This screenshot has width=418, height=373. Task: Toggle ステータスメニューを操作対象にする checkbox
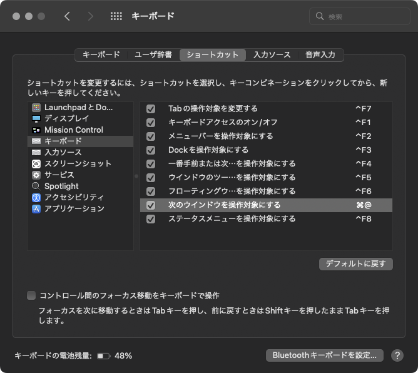click(x=151, y=219)
